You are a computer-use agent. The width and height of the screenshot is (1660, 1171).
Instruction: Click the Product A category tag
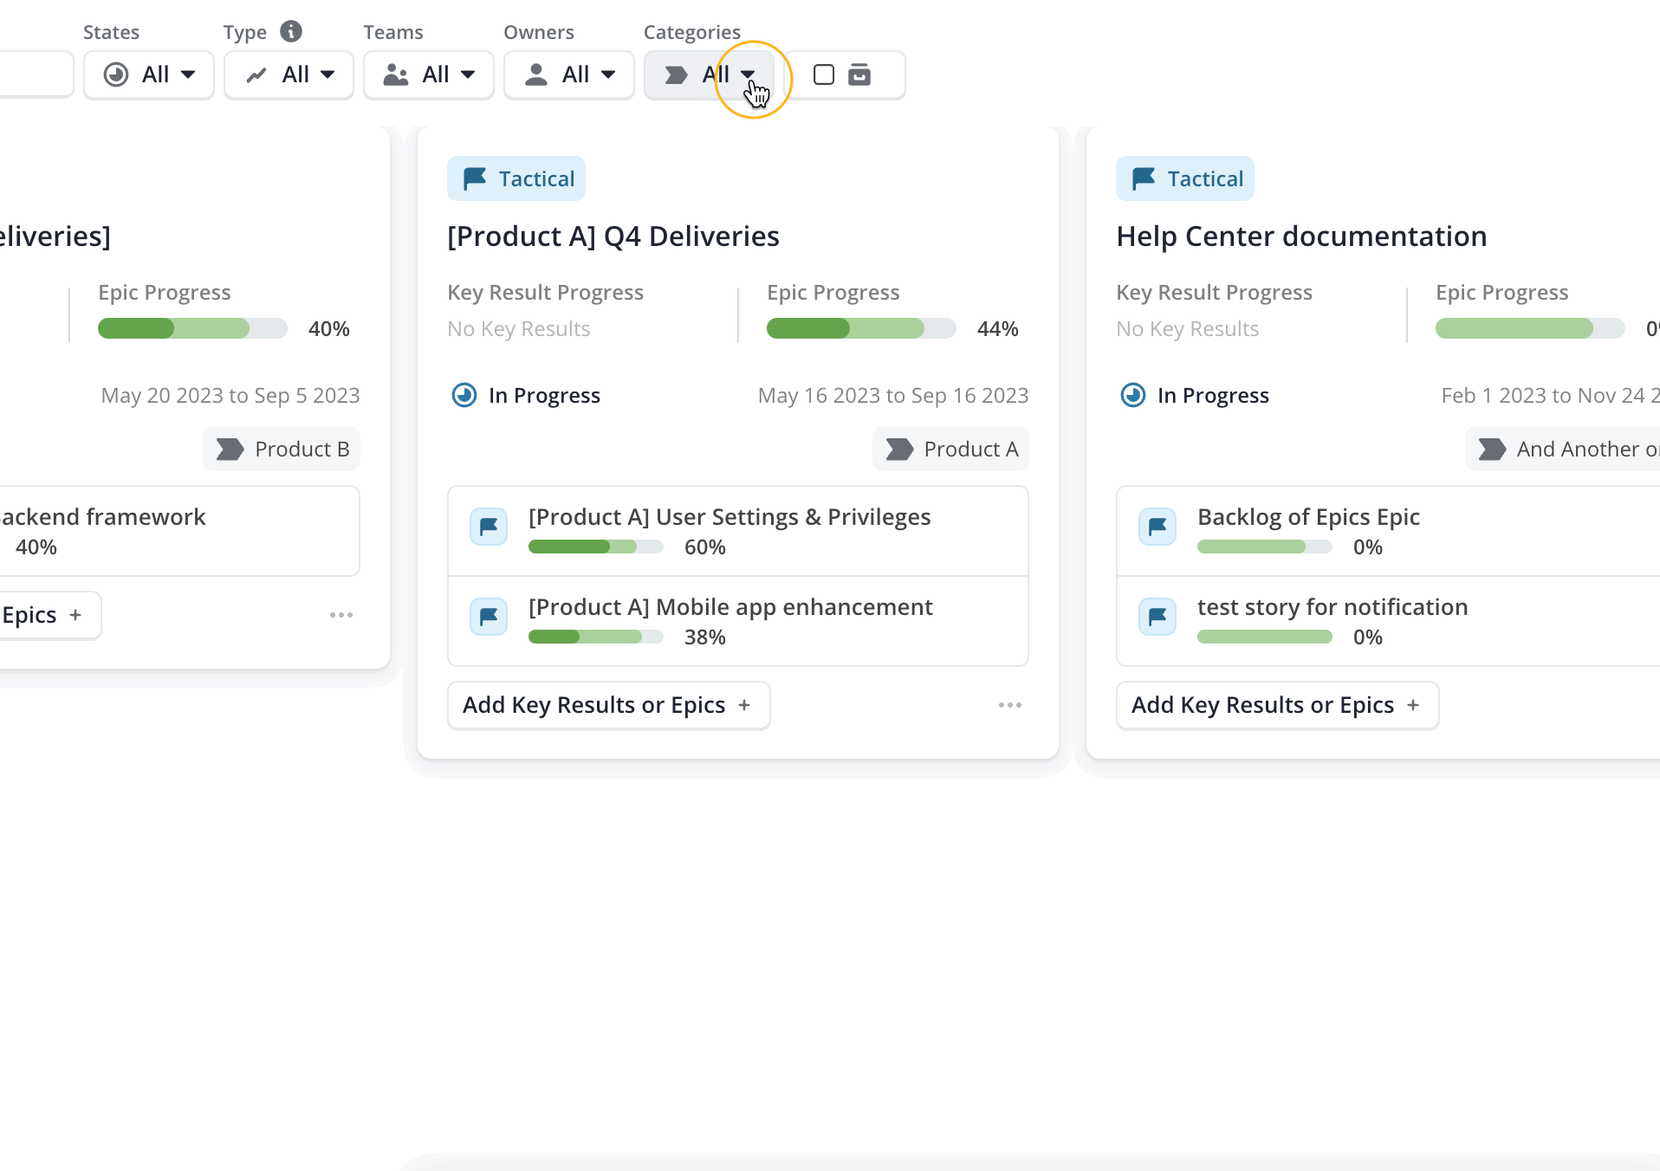point(950,449)
